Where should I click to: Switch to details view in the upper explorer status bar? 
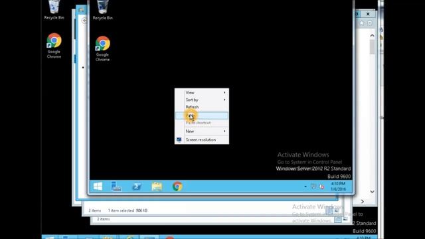pyautogui.click(x=329, y=210)
